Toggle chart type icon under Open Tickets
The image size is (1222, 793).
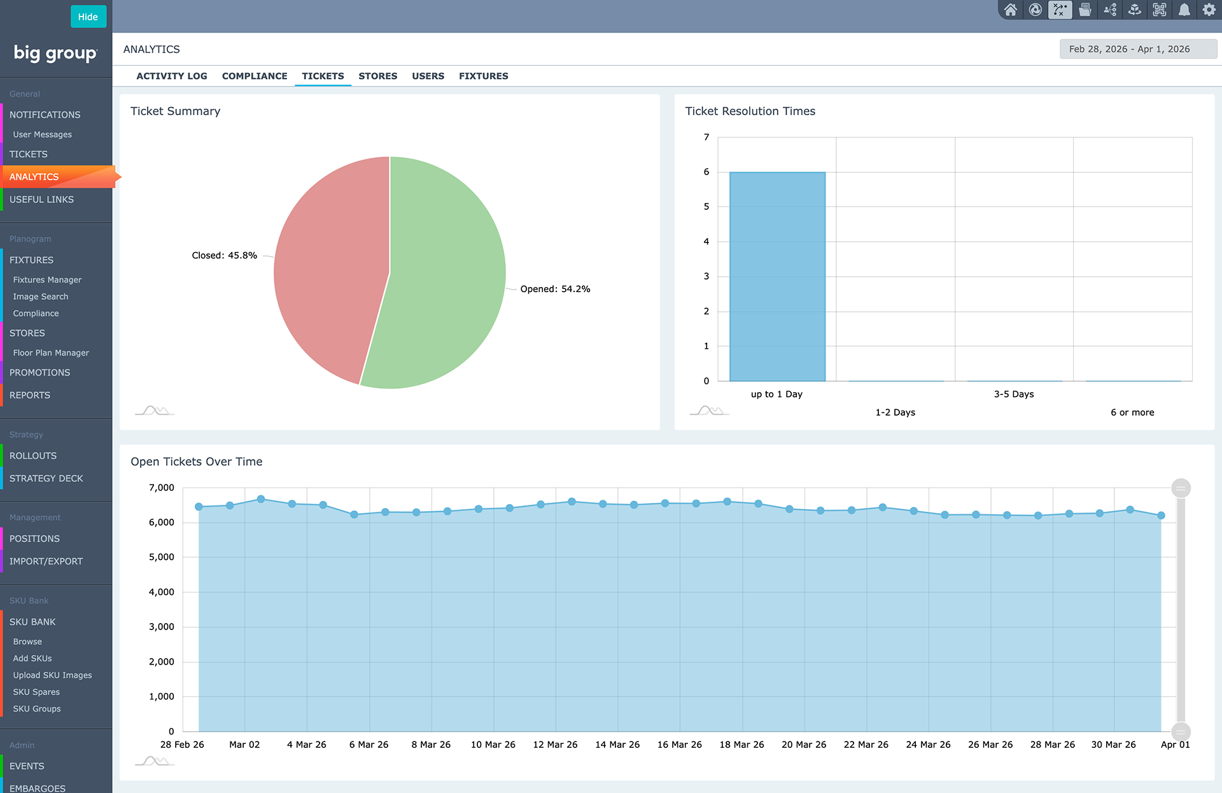pos(154,761)
